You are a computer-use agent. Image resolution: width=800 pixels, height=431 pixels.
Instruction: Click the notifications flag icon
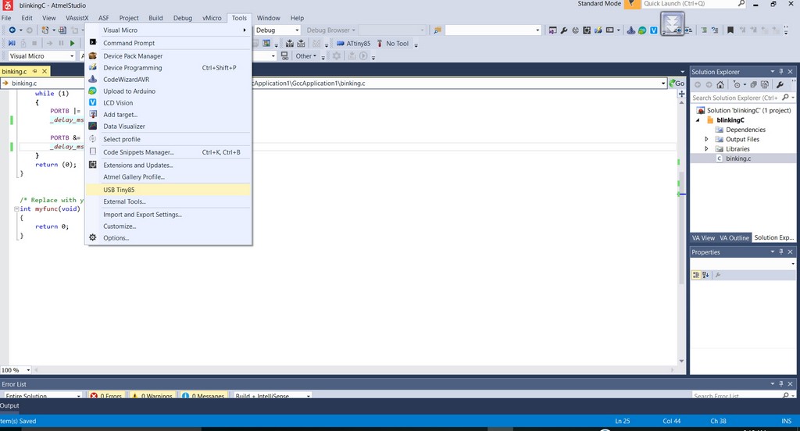[631, 4]
